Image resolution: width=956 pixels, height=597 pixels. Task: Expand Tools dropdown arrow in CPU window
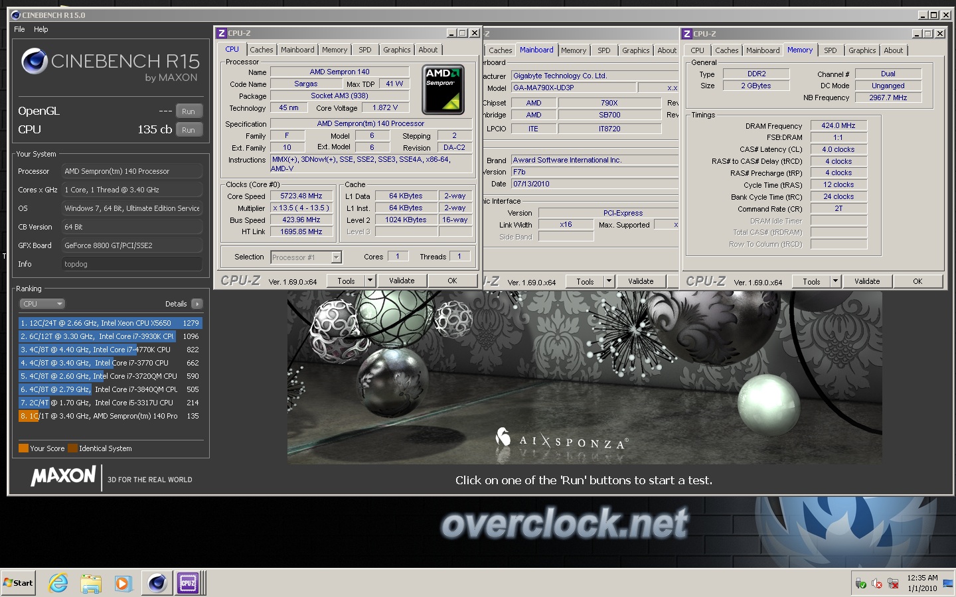(370, 281)
